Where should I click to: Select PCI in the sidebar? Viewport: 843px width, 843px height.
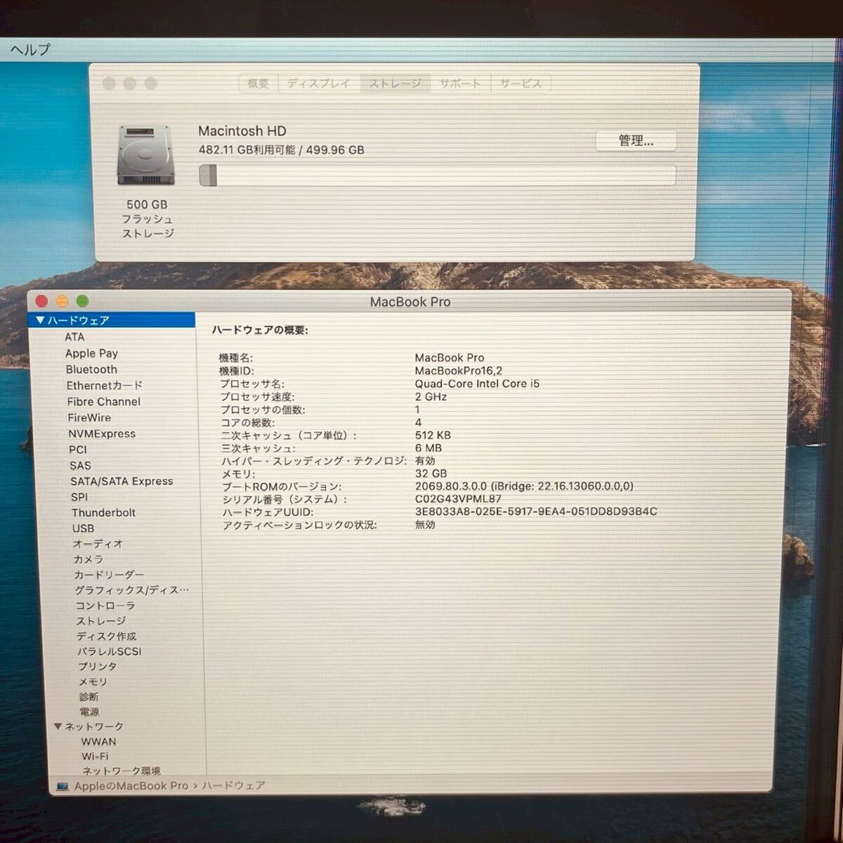click(x=78, y=450)
